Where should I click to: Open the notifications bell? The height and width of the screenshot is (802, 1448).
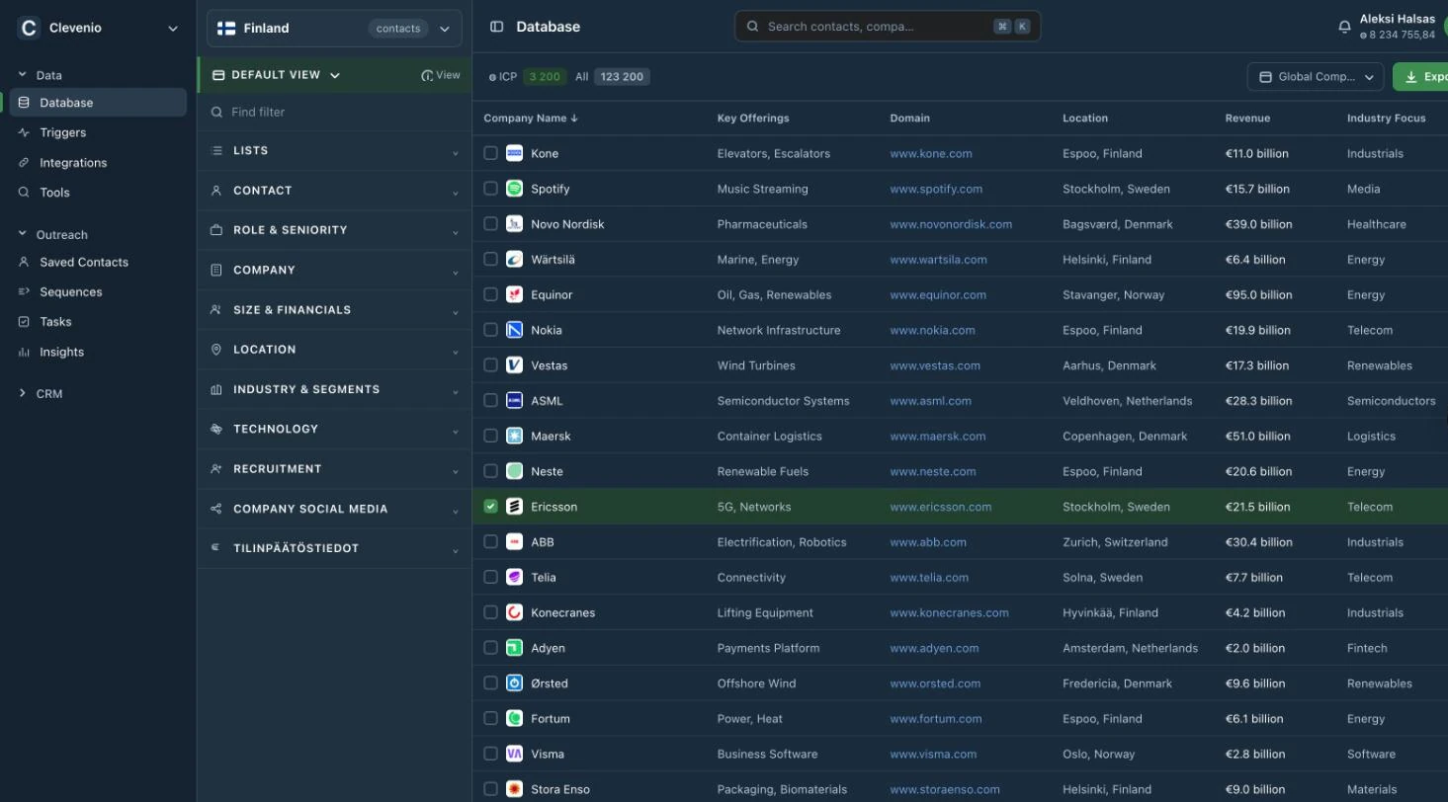pos(1344,27)
